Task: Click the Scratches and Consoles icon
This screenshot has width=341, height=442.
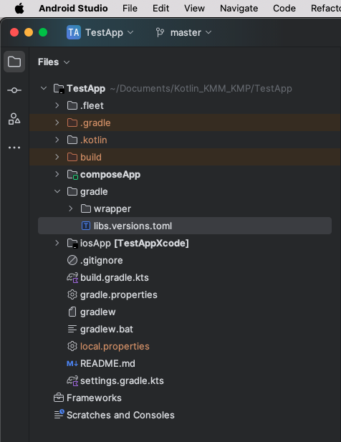Action: (x=59, y=414)
